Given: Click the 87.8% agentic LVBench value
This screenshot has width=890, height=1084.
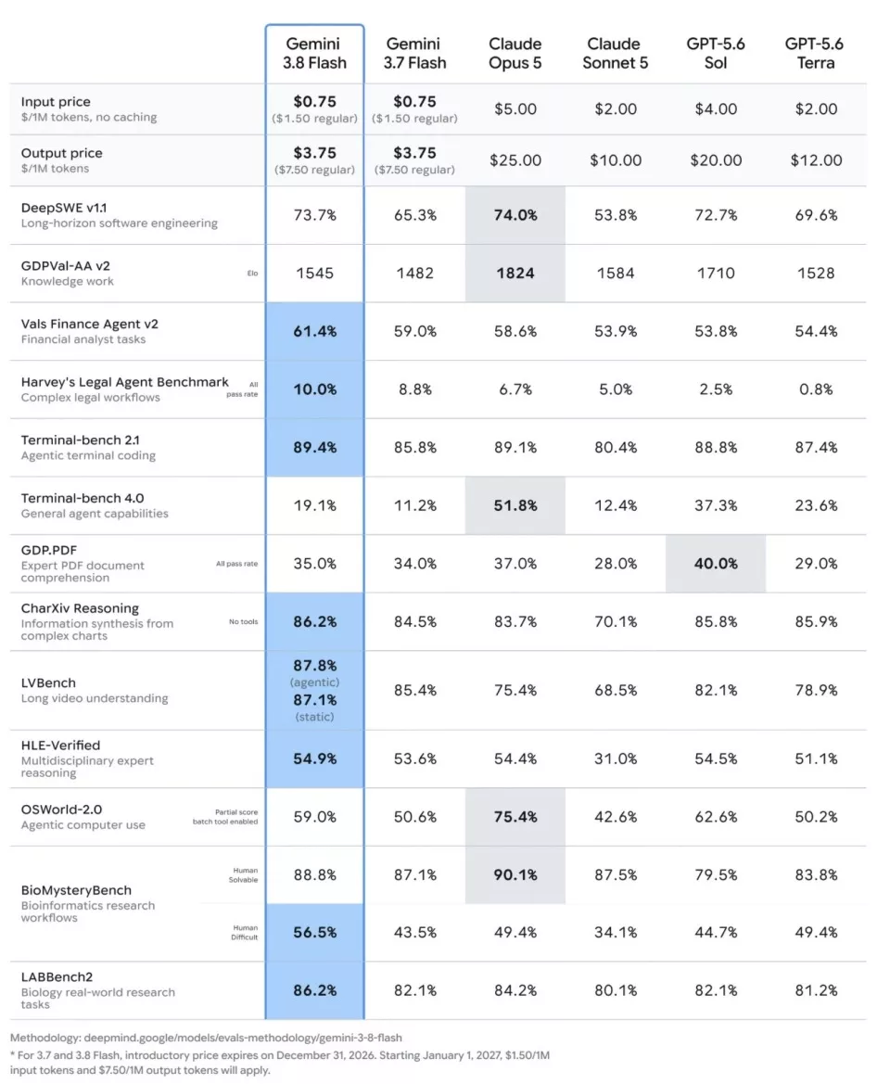Looking at the screenshot, I should [315, 666].
